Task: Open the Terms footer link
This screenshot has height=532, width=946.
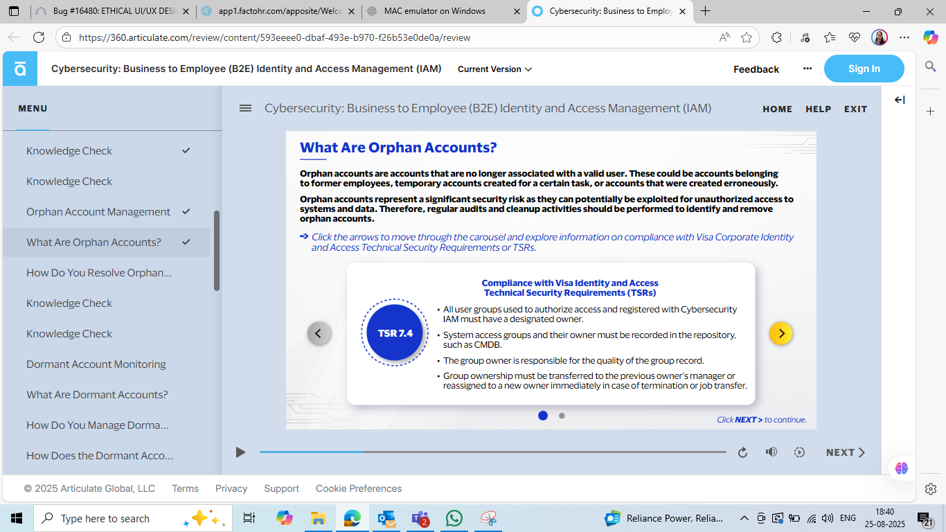Action: click(185, 488)
